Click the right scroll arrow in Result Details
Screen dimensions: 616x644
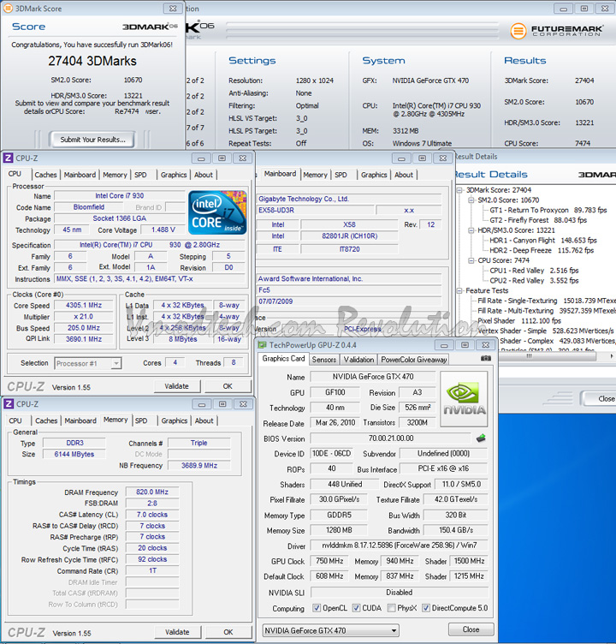coord(612,356)
